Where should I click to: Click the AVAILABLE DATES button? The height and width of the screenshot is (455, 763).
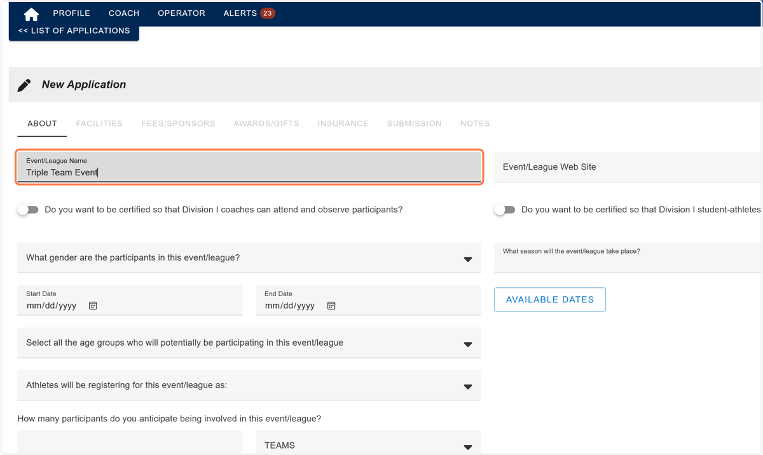(x=550, y=299)
